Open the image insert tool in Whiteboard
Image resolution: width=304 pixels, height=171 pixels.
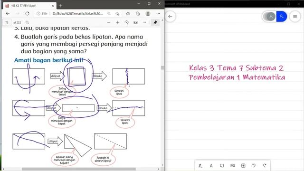tap(232, 166)
